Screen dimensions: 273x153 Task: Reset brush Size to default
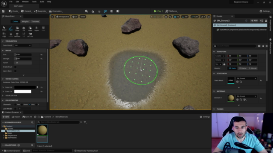(41, 55)
